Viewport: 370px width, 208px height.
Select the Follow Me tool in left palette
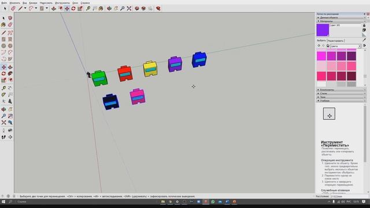tap(10, 74)
